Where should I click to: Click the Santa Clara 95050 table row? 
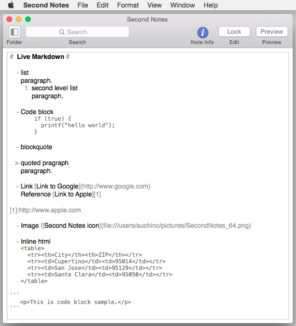click(99, 275)
